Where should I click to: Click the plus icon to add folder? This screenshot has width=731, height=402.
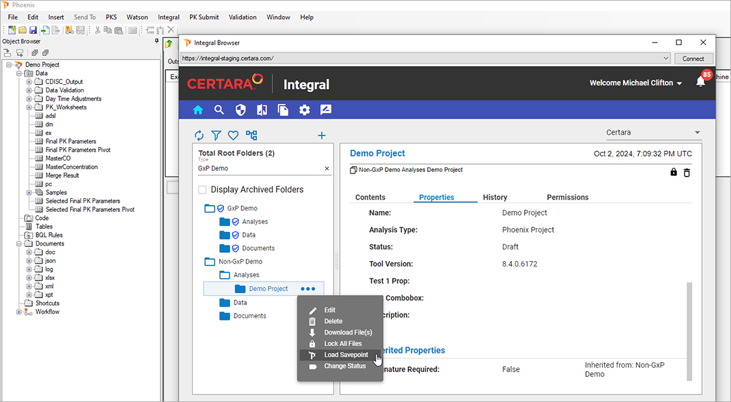(322, 136)
